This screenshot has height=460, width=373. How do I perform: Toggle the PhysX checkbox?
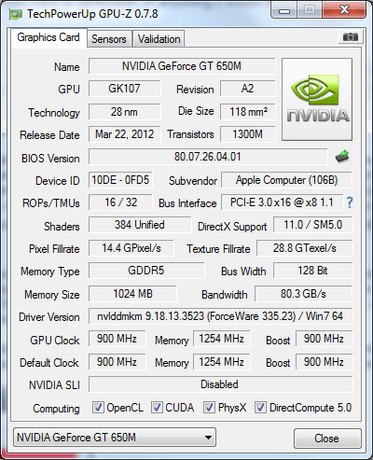(209, 407)
